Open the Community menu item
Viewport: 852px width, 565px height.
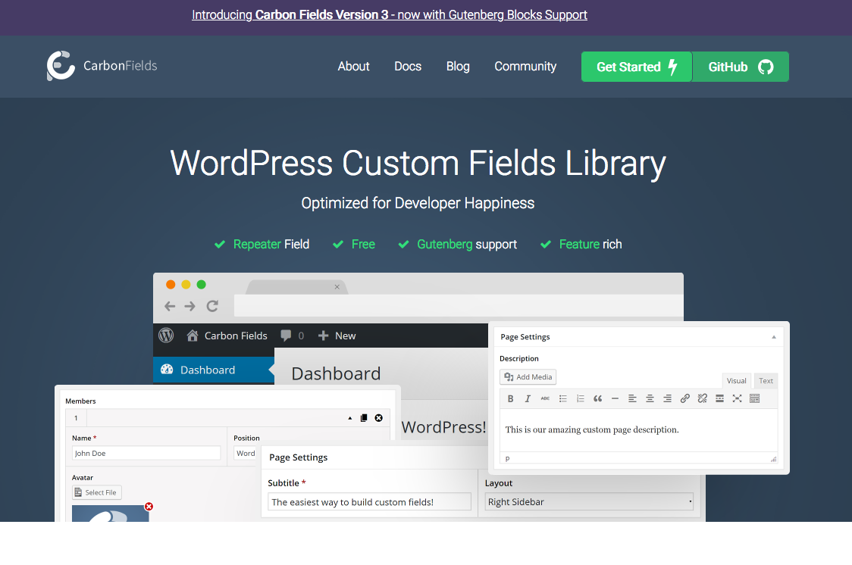tap(525, 66)
